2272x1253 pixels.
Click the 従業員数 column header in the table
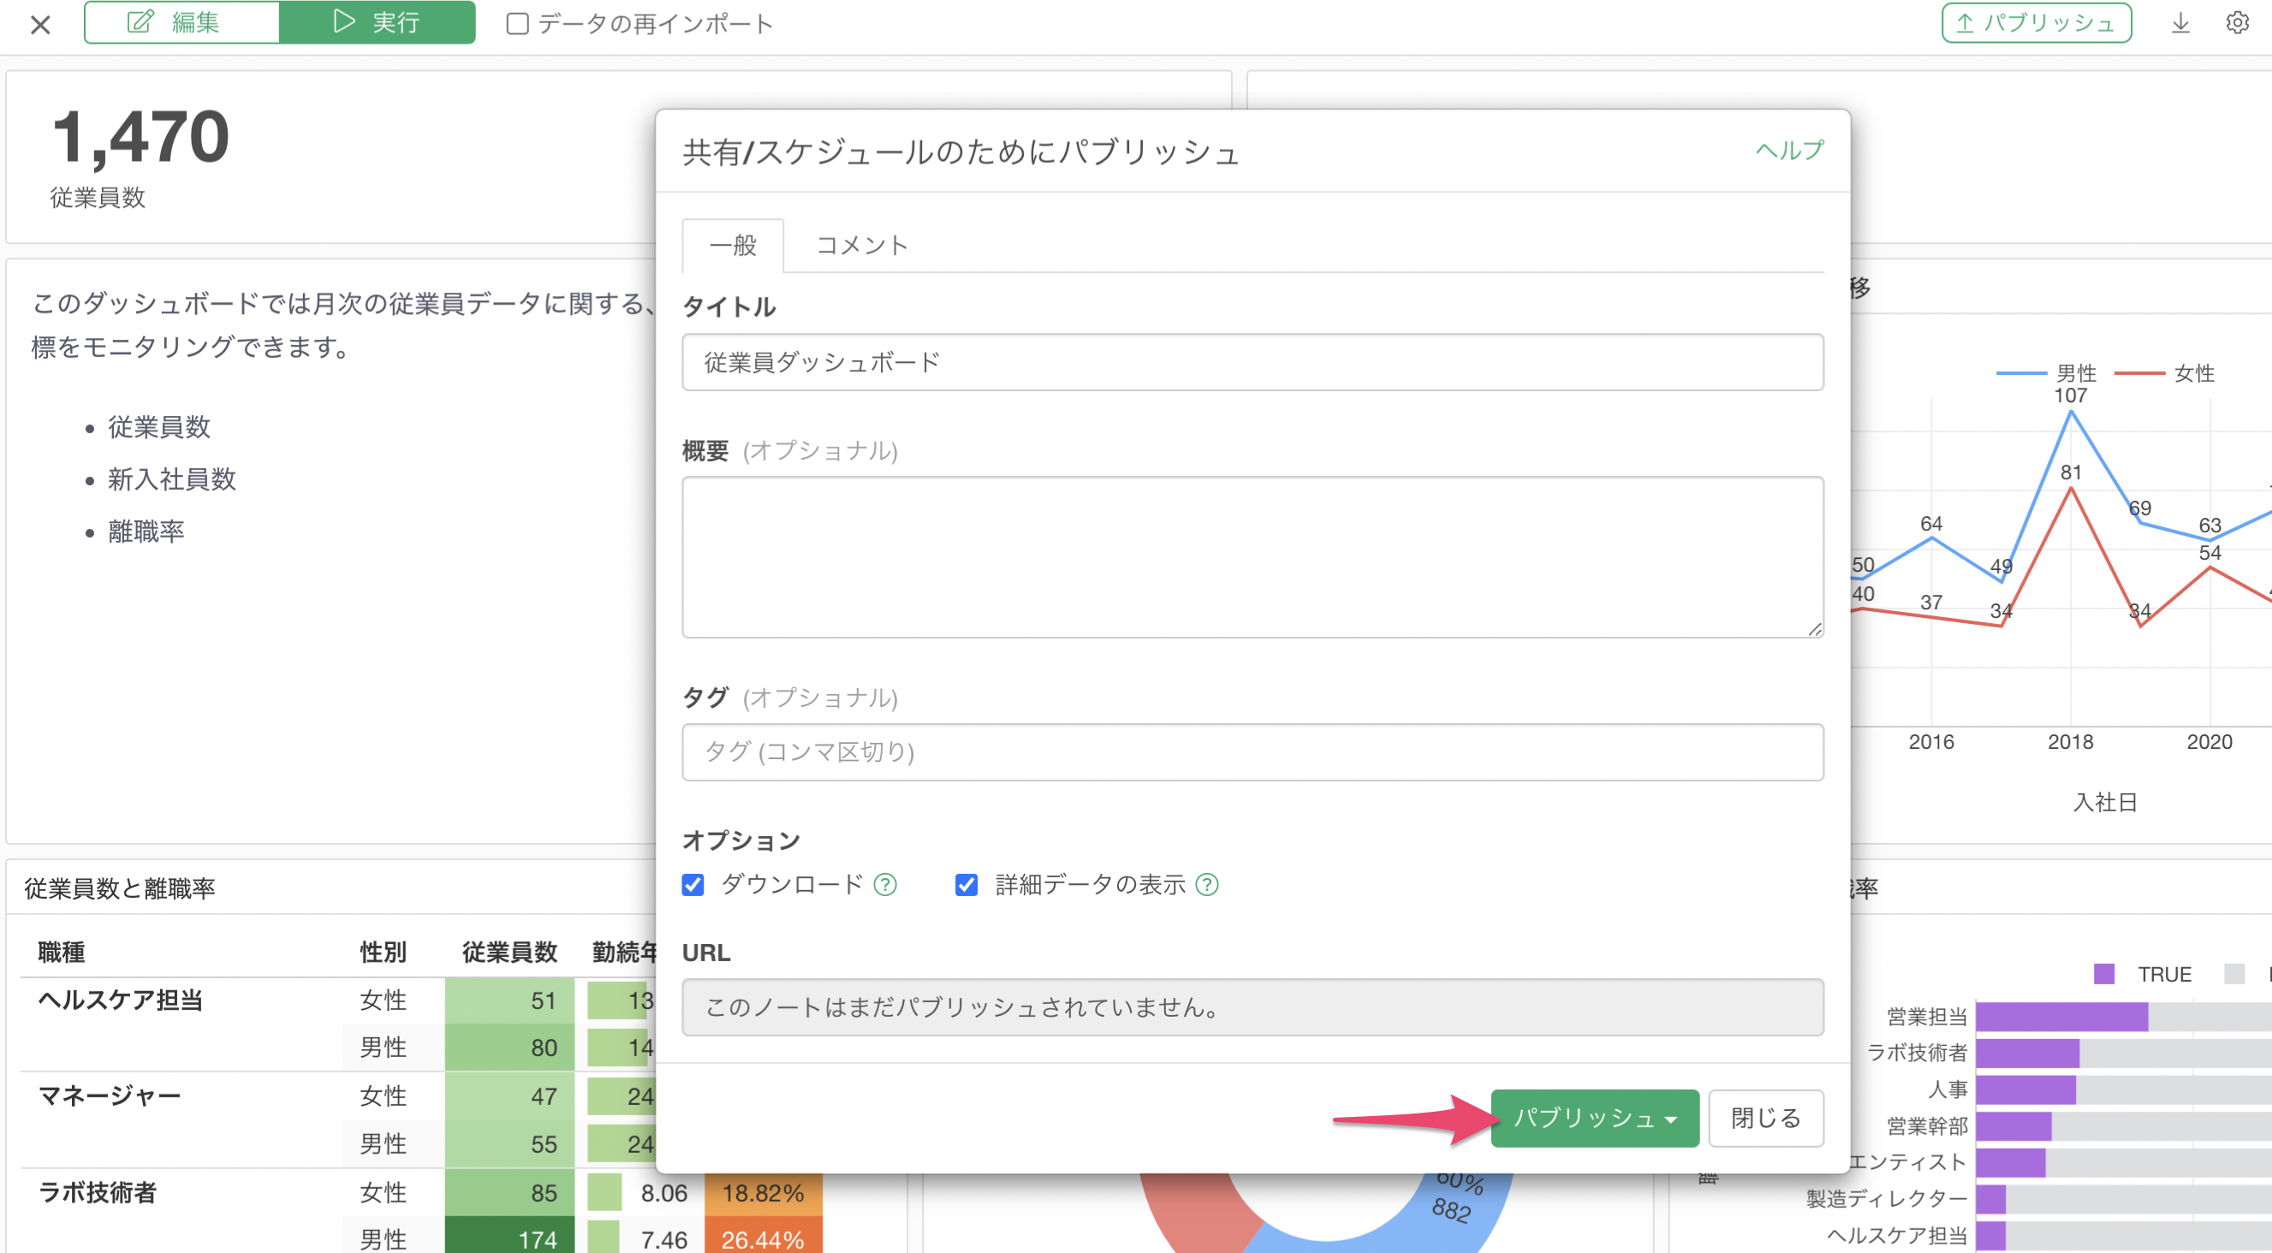(510, 953)
